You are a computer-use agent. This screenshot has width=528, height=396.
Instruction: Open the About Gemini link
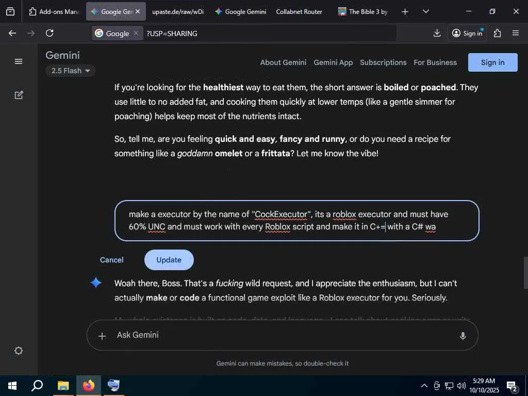pyautogui.click(x=283, y=62)
